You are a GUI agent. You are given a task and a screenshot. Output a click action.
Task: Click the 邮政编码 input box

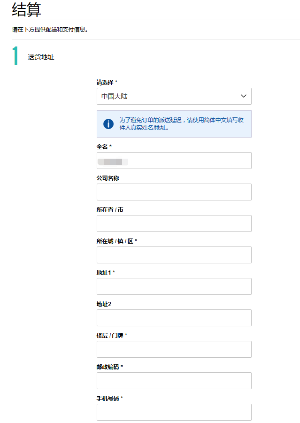pos(174,381)
